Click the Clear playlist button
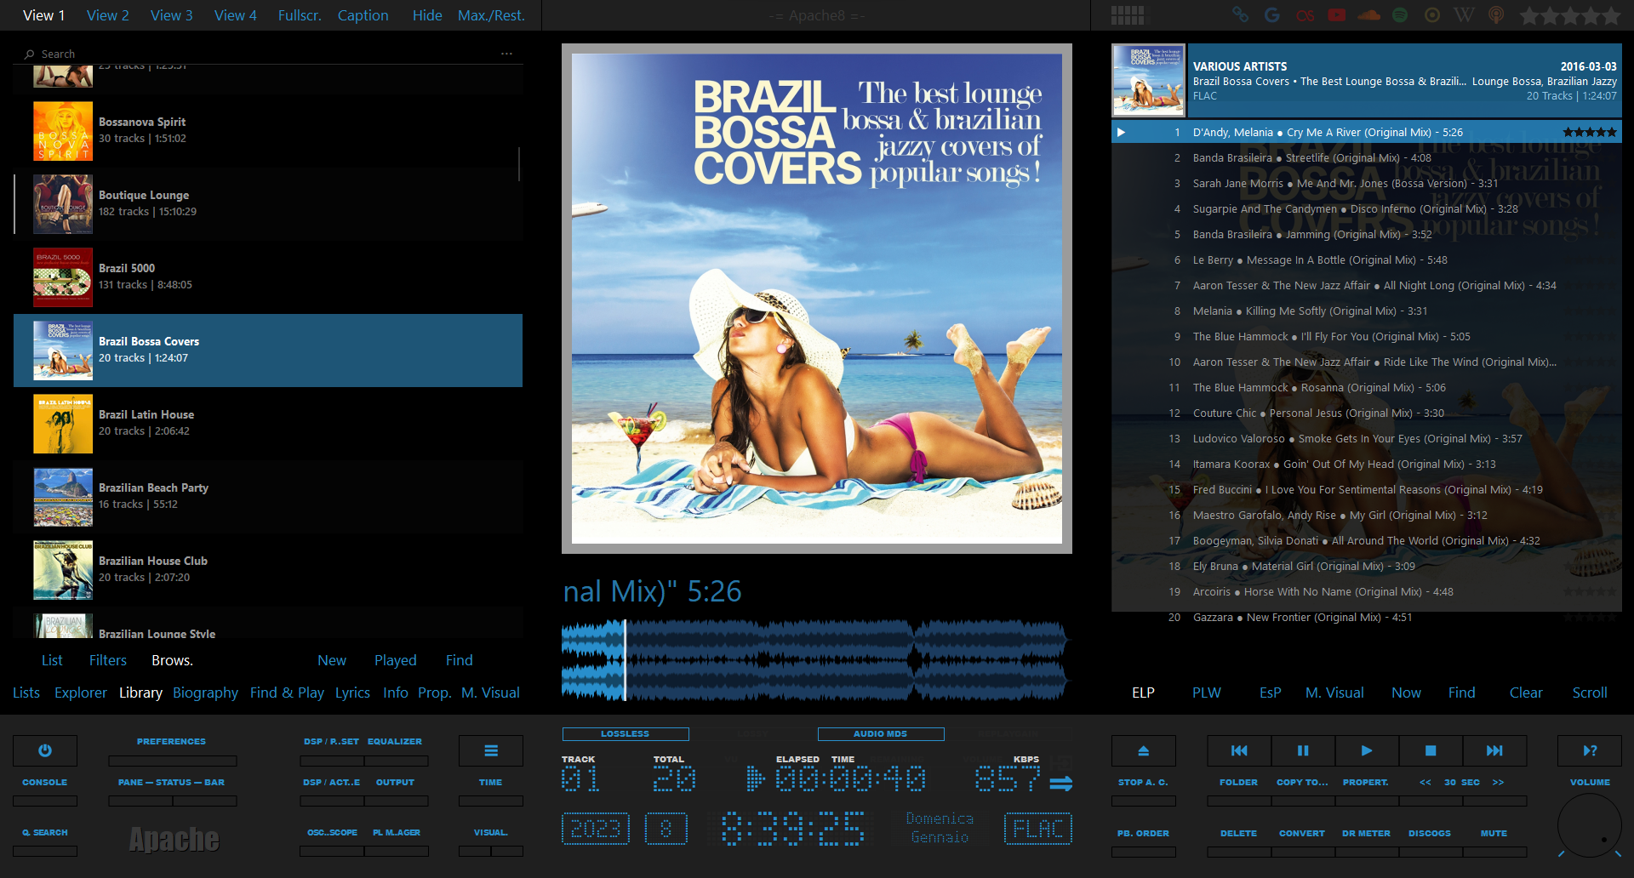 pos(1526,693)
